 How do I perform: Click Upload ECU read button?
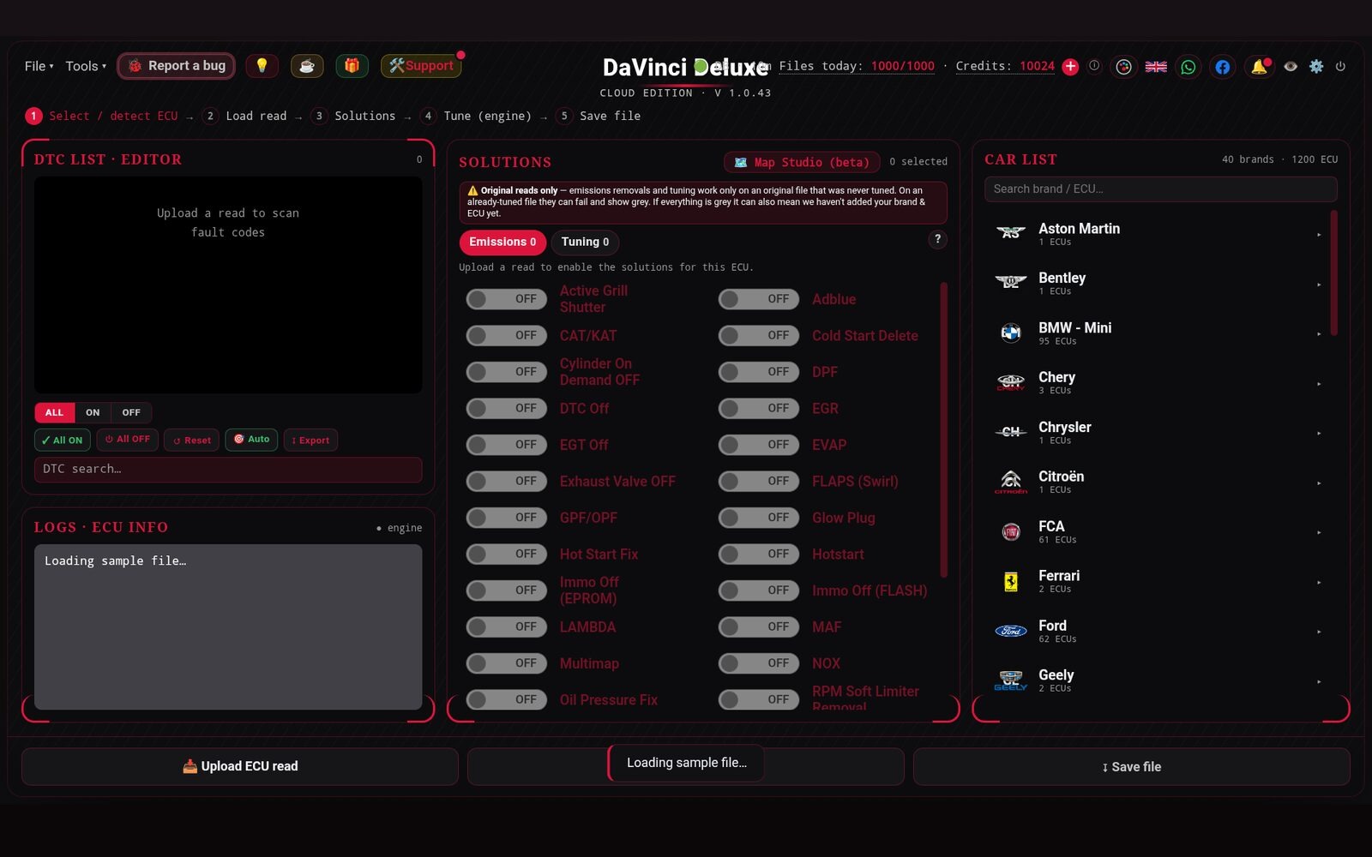[240, 766]
